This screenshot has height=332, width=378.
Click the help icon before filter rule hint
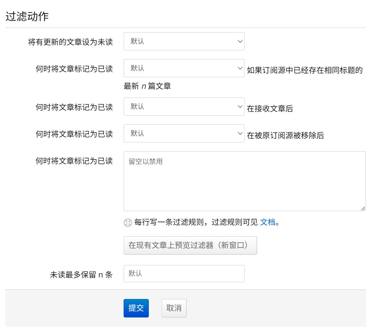click(x=127, y=222)
